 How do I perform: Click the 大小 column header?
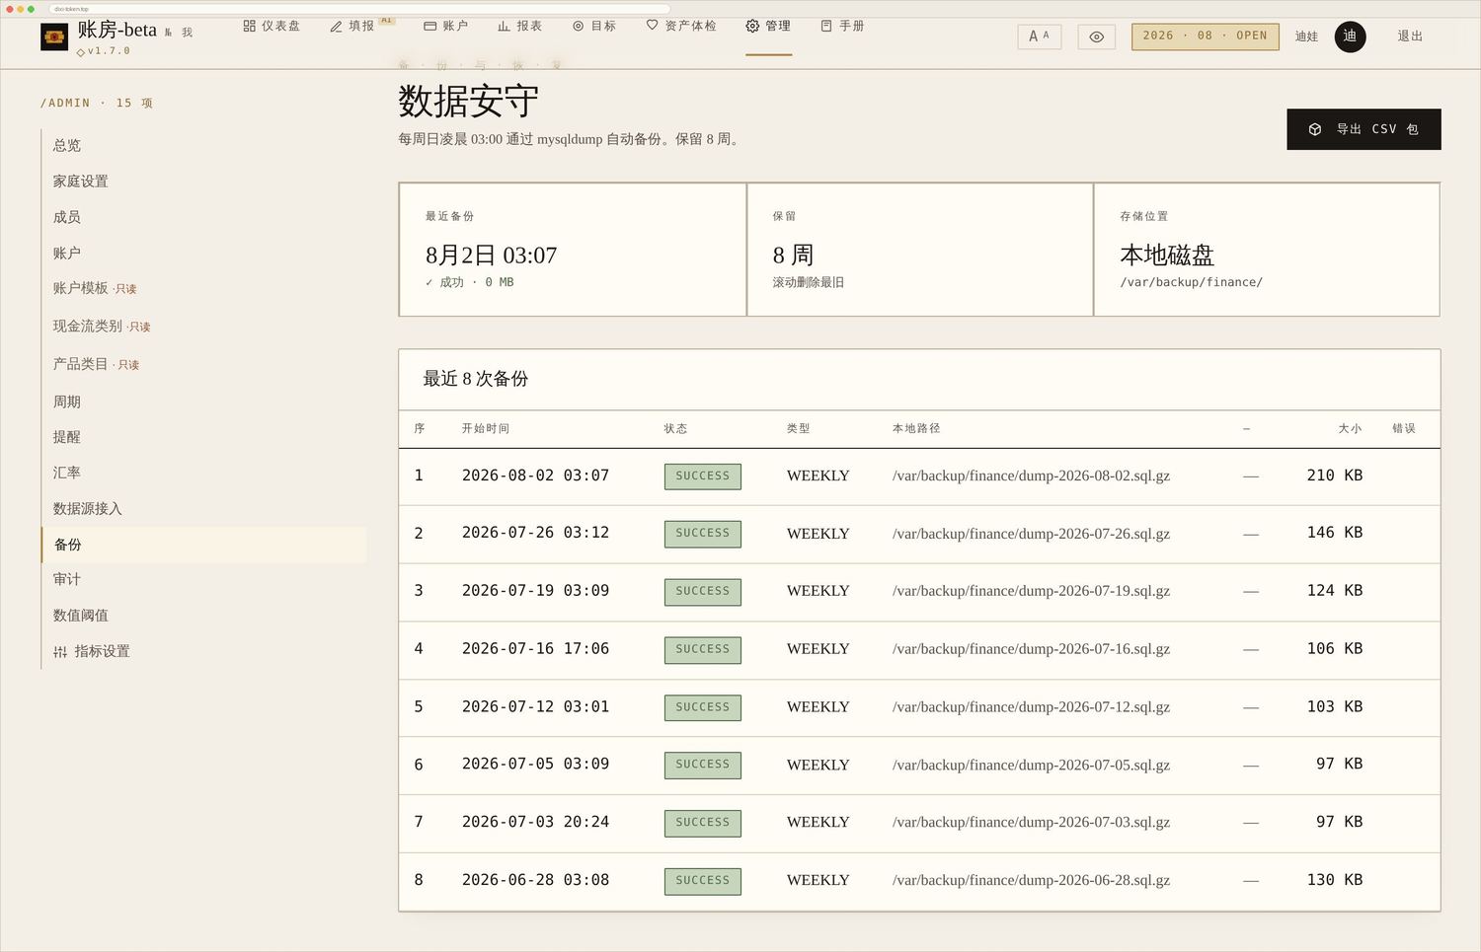1350,428
